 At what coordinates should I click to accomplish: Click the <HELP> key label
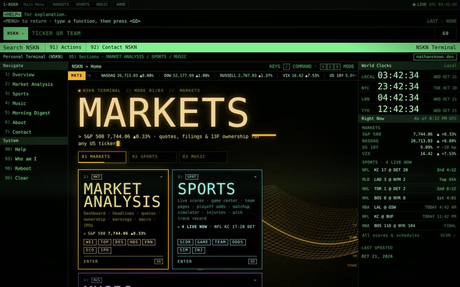(x=12, y=15)
